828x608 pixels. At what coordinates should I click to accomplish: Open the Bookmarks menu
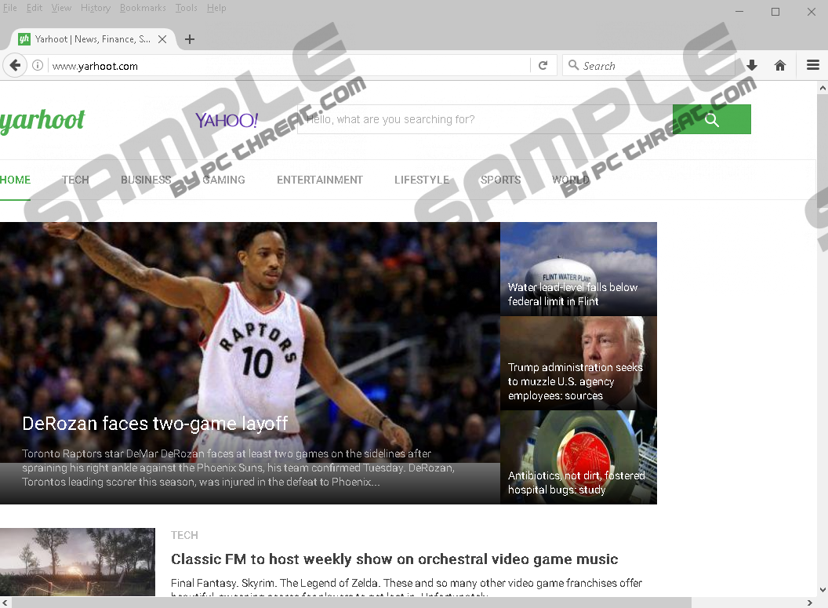tap(143, 8)
